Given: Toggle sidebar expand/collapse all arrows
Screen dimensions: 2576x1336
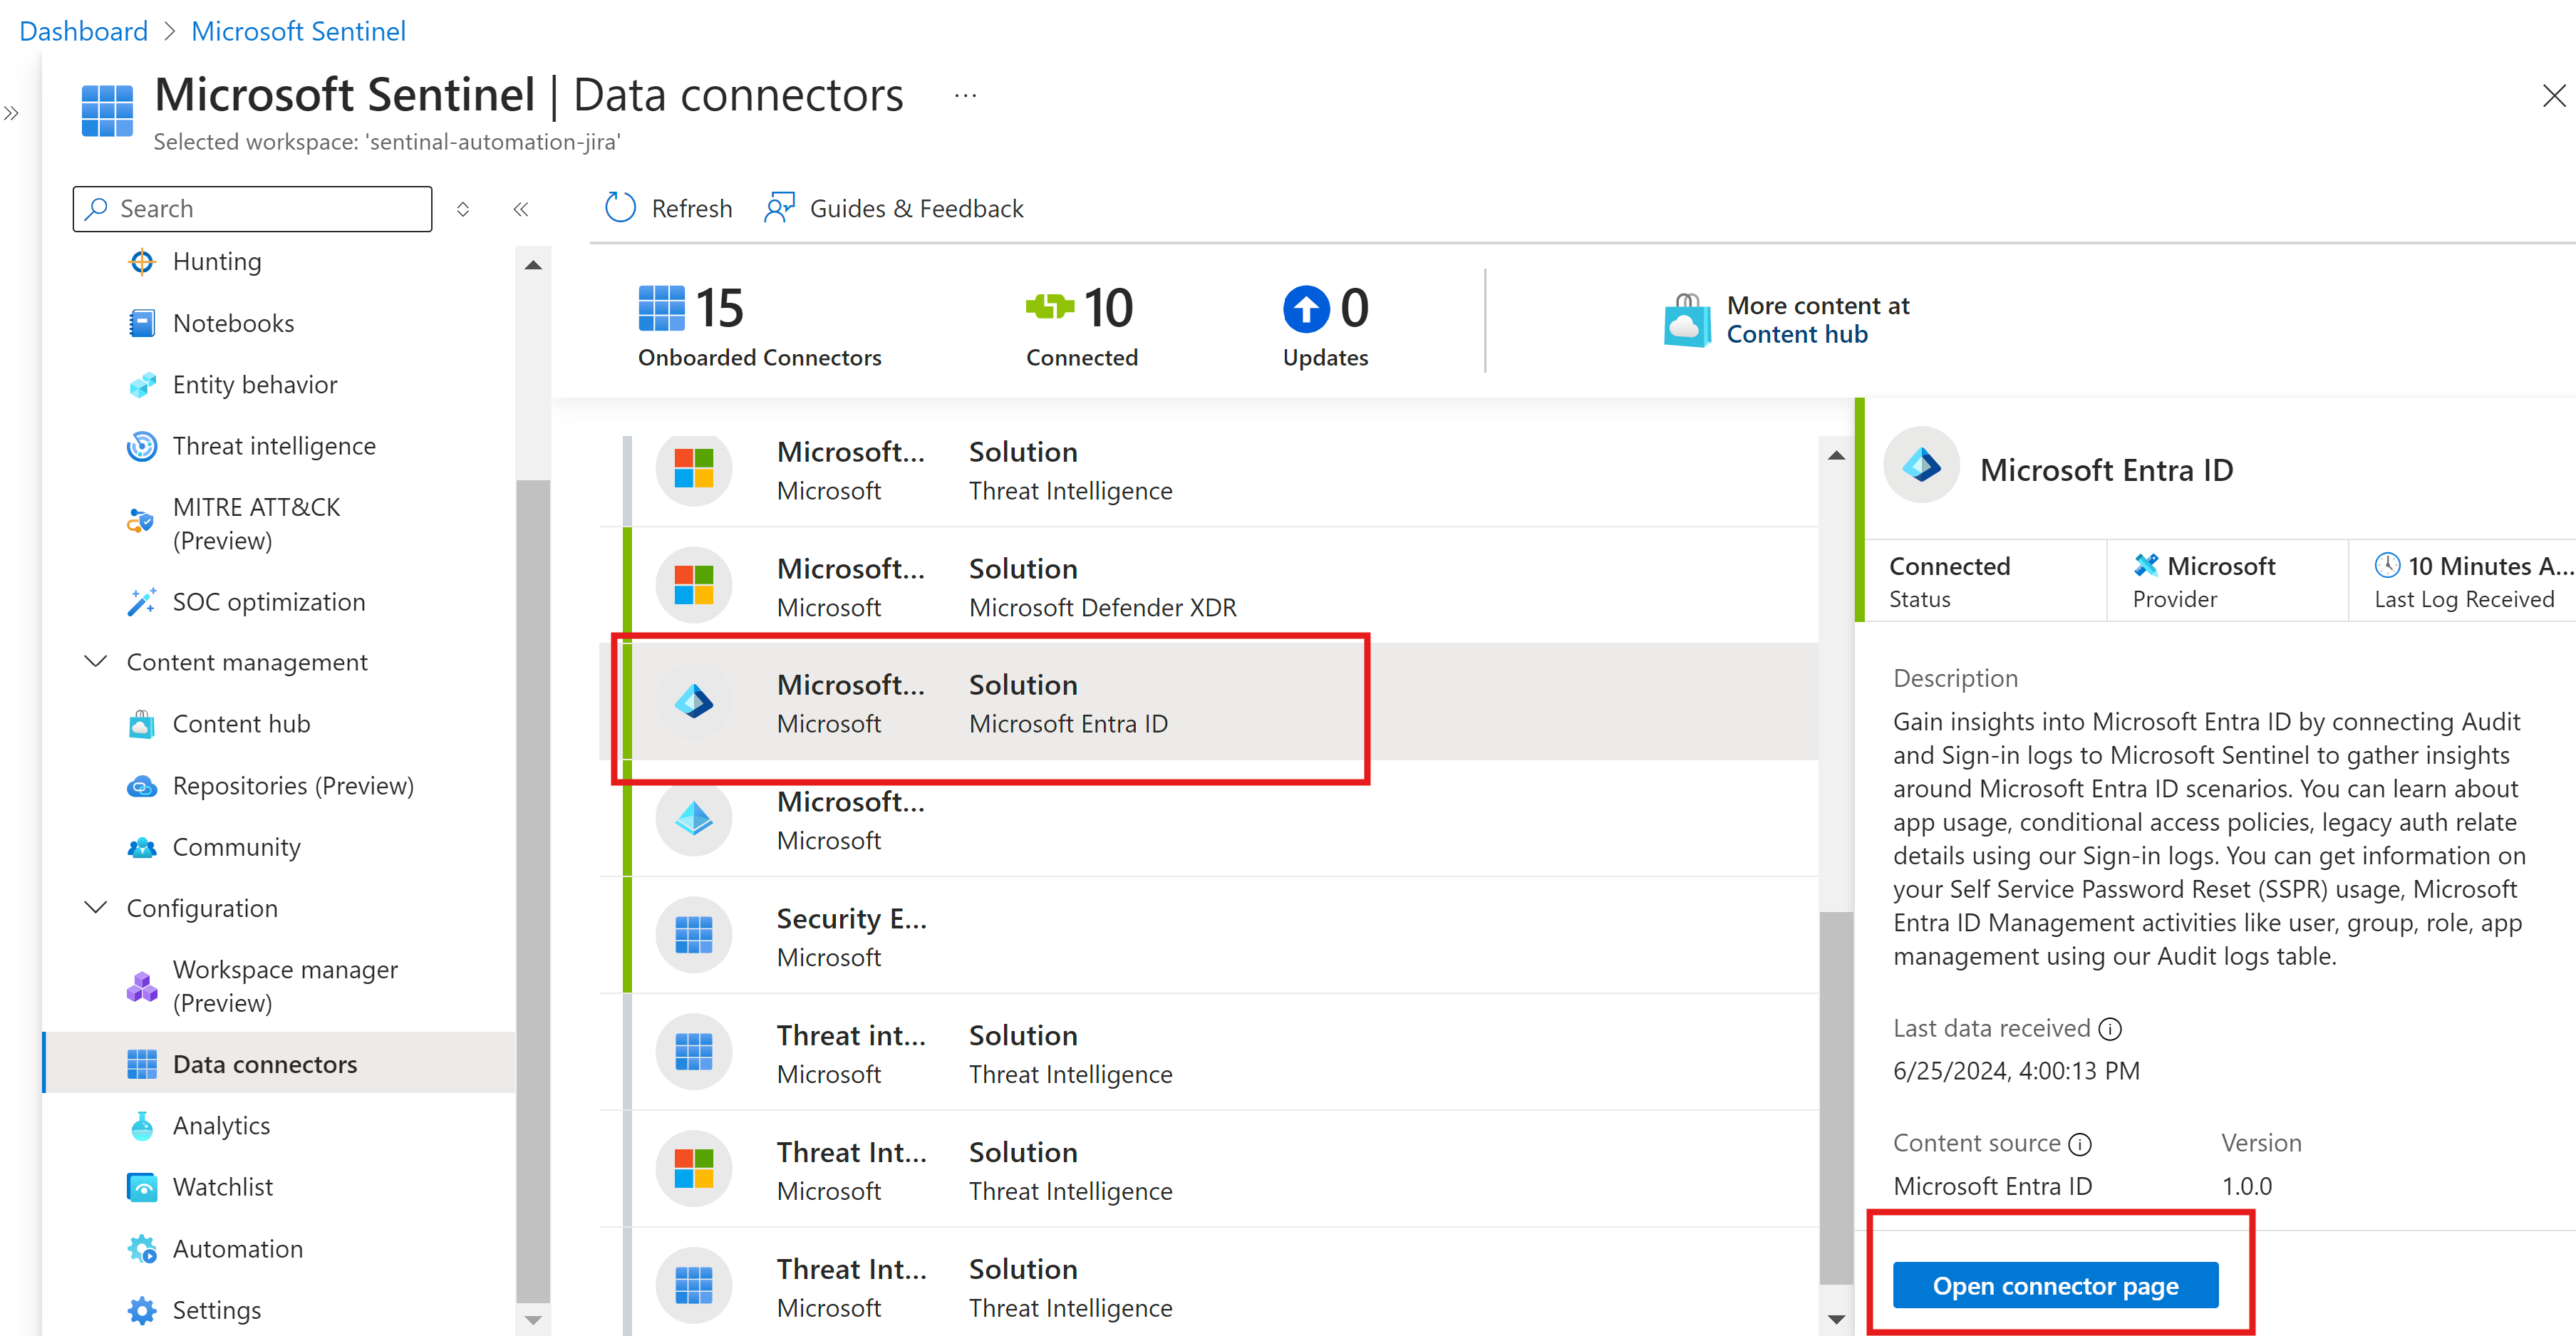Looking at the screenshot, I should click(x=463, y=209).
